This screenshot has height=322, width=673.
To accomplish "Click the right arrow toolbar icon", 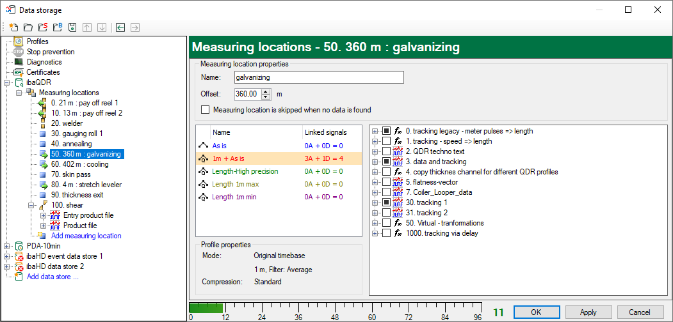I will (x=134, y=28).
